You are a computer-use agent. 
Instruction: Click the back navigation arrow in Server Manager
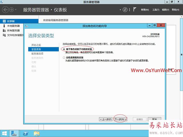coord(5,10)
